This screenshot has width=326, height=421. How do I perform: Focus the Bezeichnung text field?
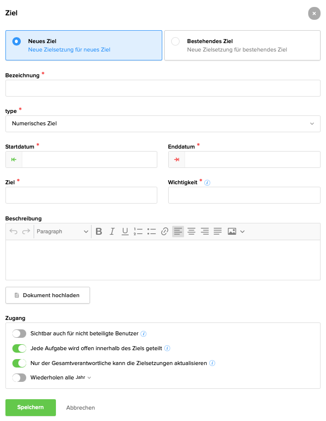[163, 88]
